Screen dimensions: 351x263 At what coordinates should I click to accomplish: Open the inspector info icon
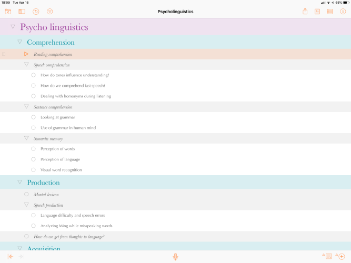click(343, 12)
